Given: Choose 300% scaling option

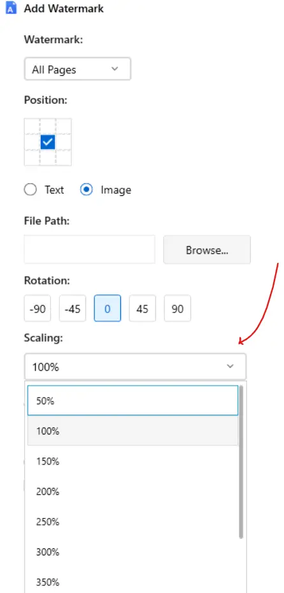Looking at the screenshot, I should click(x=133, y=552).
